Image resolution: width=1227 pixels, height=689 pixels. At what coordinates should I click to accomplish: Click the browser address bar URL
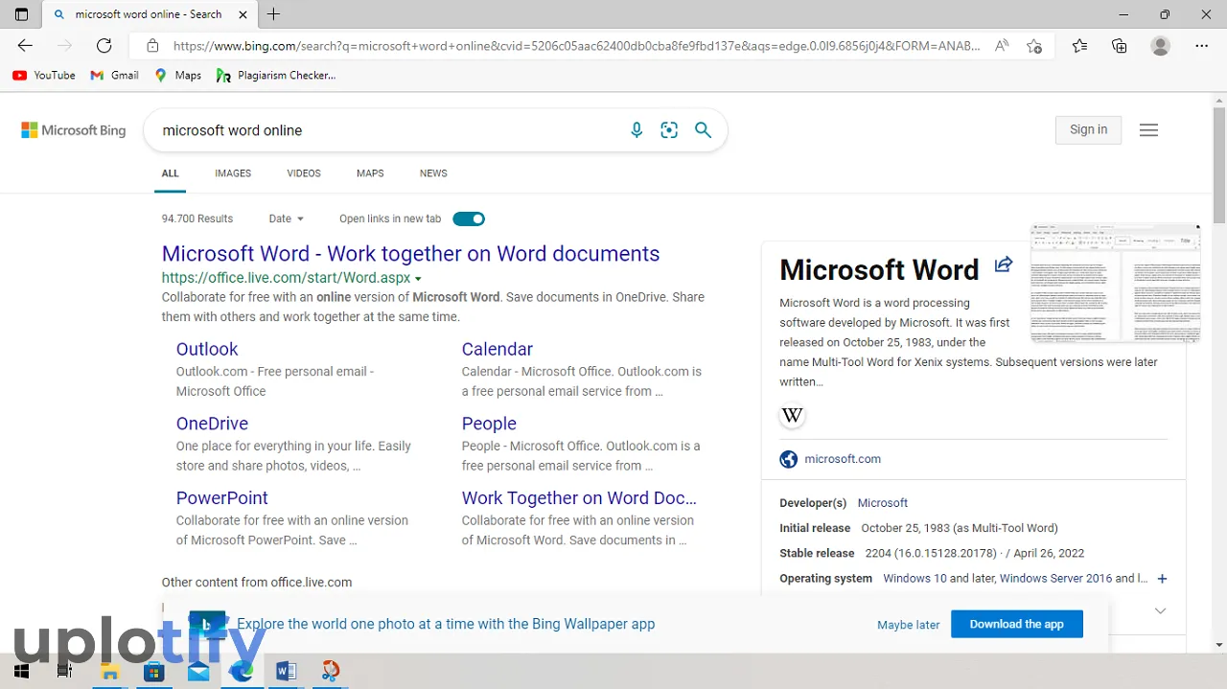tap(576, 46)
